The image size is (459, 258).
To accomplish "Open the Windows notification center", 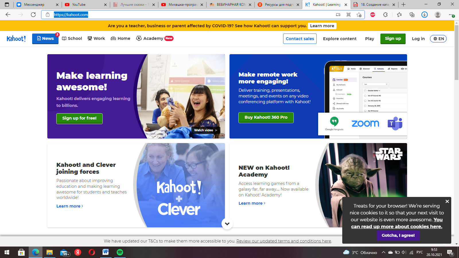I will coord(450,253).
